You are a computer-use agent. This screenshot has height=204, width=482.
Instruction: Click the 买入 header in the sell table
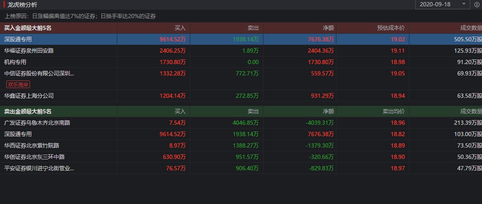[x=180, y=111]
